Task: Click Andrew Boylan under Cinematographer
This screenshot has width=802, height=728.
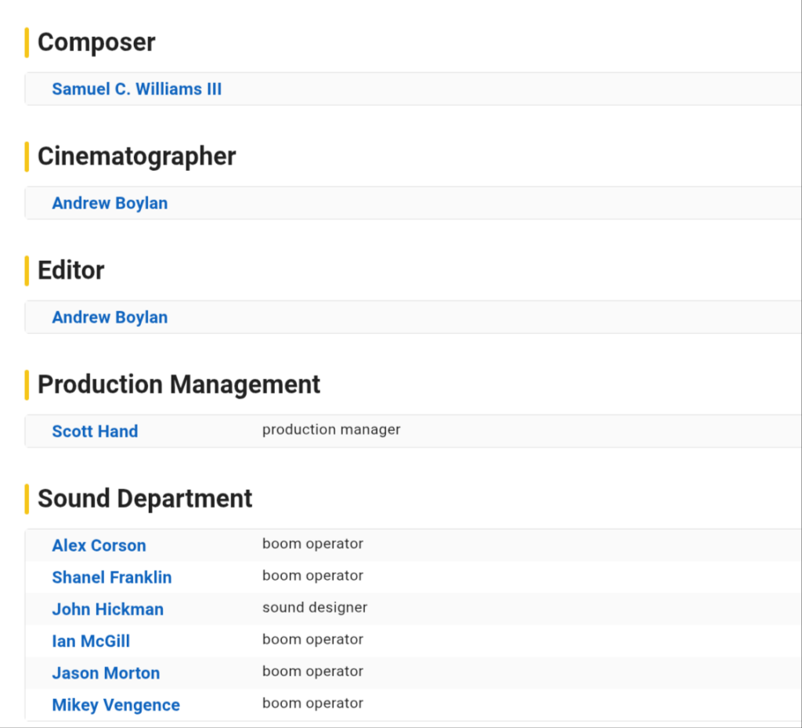Action: pos(110,204)
